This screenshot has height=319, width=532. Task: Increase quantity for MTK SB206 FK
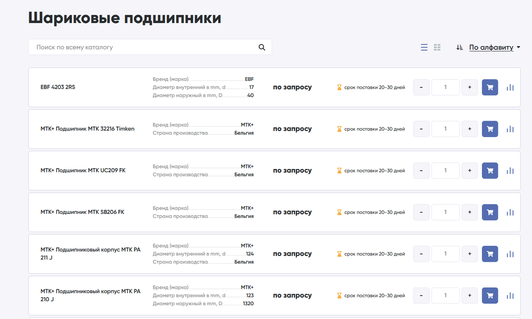pyautogui.click(x=469, y=213)
